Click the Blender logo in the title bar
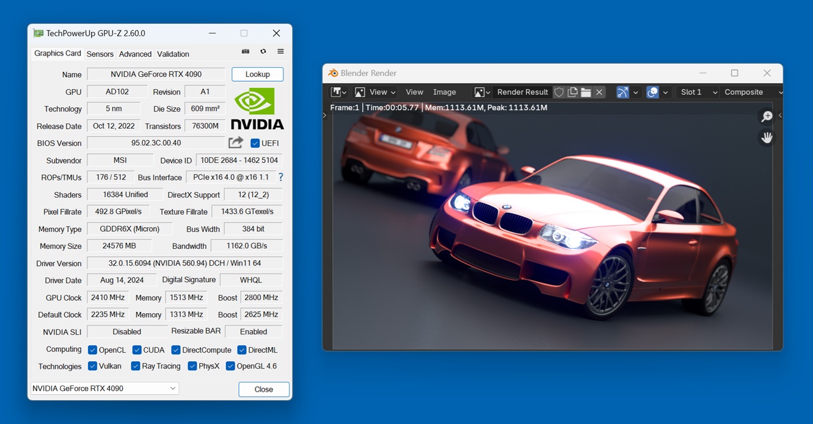813x424 pixels. tap(333, 73)
